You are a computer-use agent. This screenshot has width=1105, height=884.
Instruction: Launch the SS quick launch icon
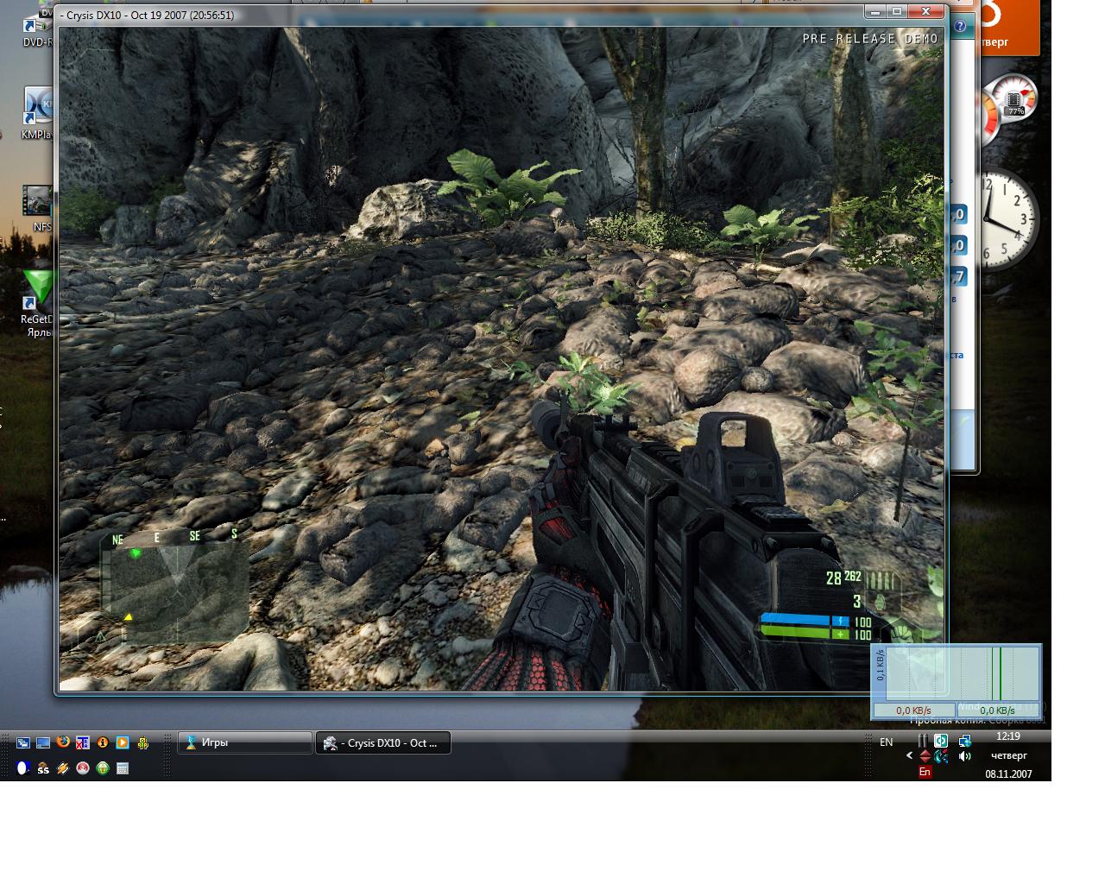[43, 768]
